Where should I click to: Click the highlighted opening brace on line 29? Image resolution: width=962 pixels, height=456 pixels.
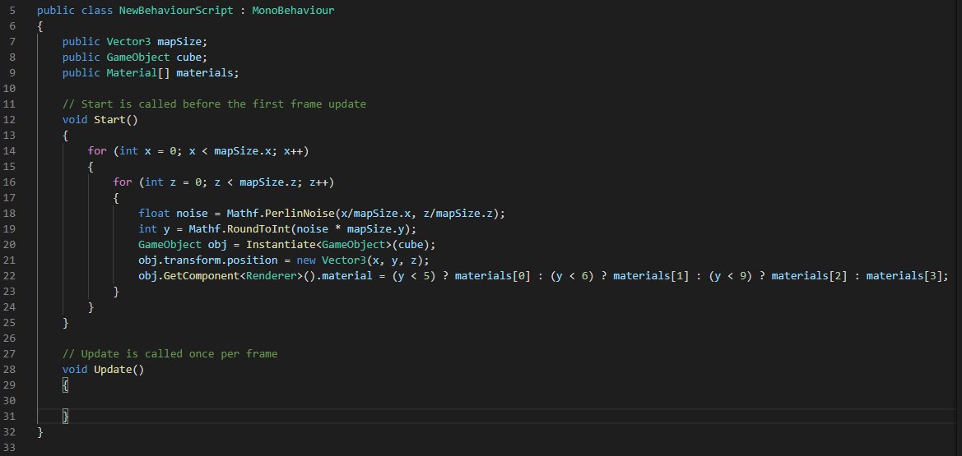[x=66, y=385]
